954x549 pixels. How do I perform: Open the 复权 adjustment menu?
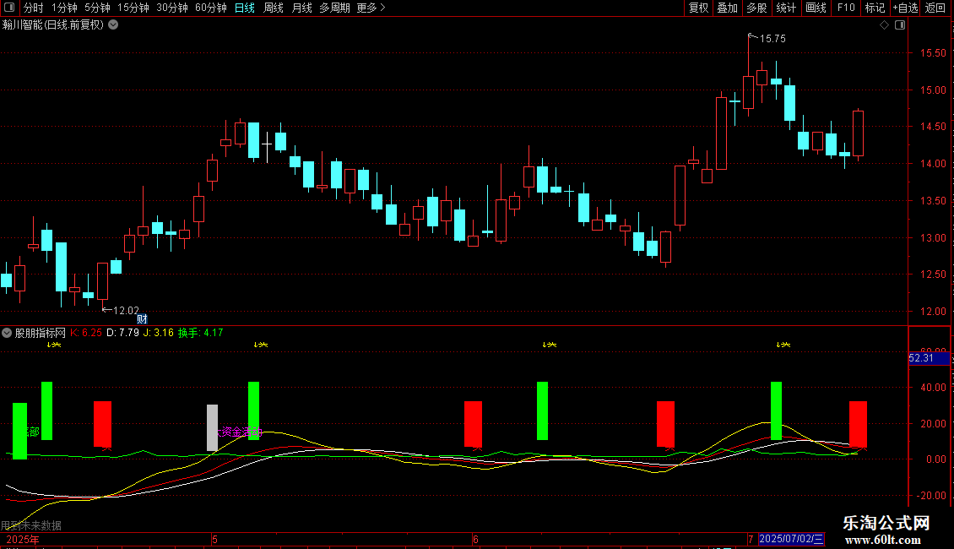click(x=698, y=8)
